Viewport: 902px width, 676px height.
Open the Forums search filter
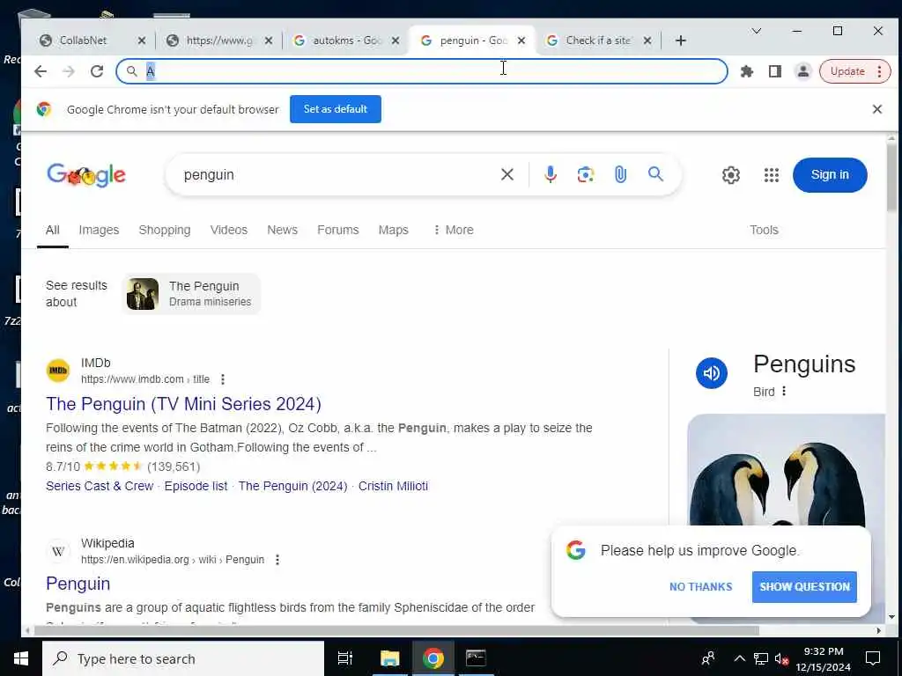337,230
